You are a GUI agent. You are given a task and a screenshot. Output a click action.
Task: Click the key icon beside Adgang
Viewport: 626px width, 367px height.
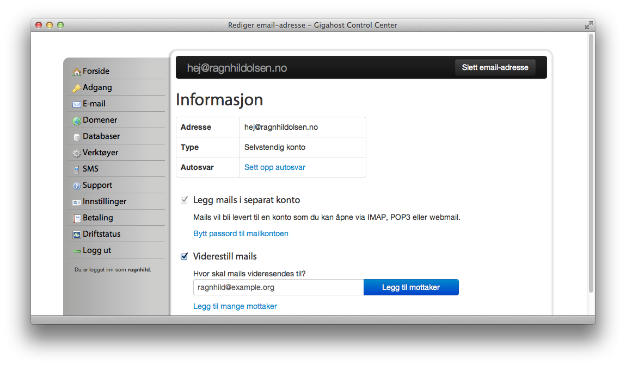(x=77, y=88)
